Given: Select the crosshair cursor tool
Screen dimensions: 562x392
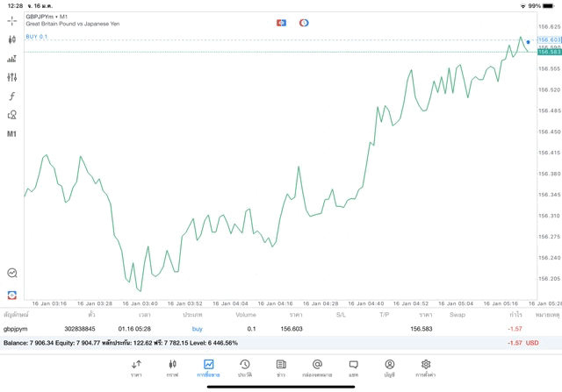Looking at the screenshot, I should point(11,21).
